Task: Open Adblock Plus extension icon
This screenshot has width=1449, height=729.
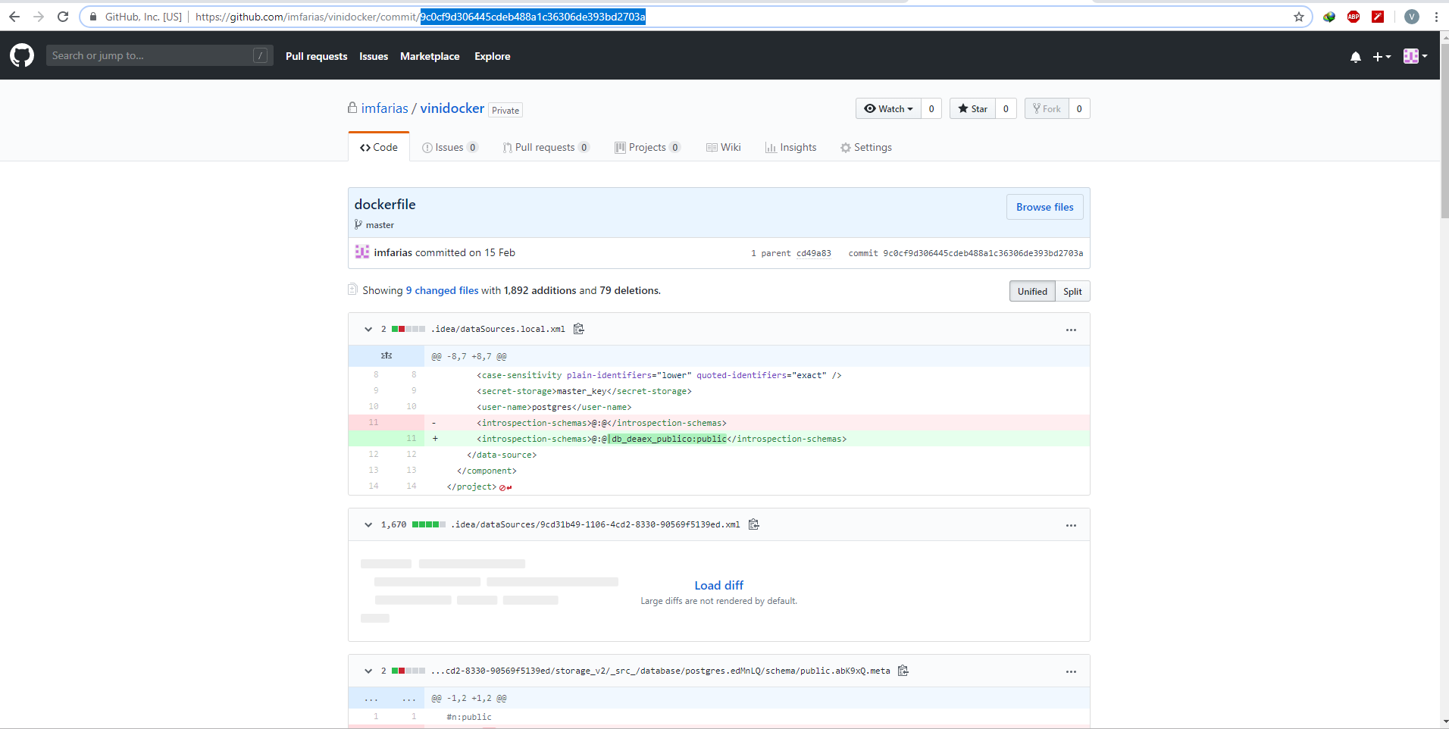Action: (x=1354, y=17)
